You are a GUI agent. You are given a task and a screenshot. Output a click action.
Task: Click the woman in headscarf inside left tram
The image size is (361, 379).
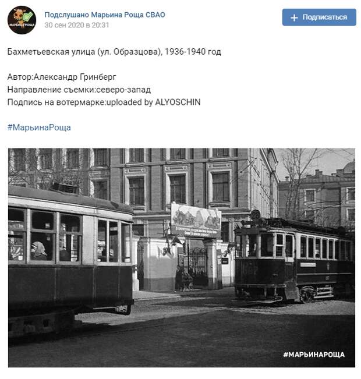coord(38,251)
